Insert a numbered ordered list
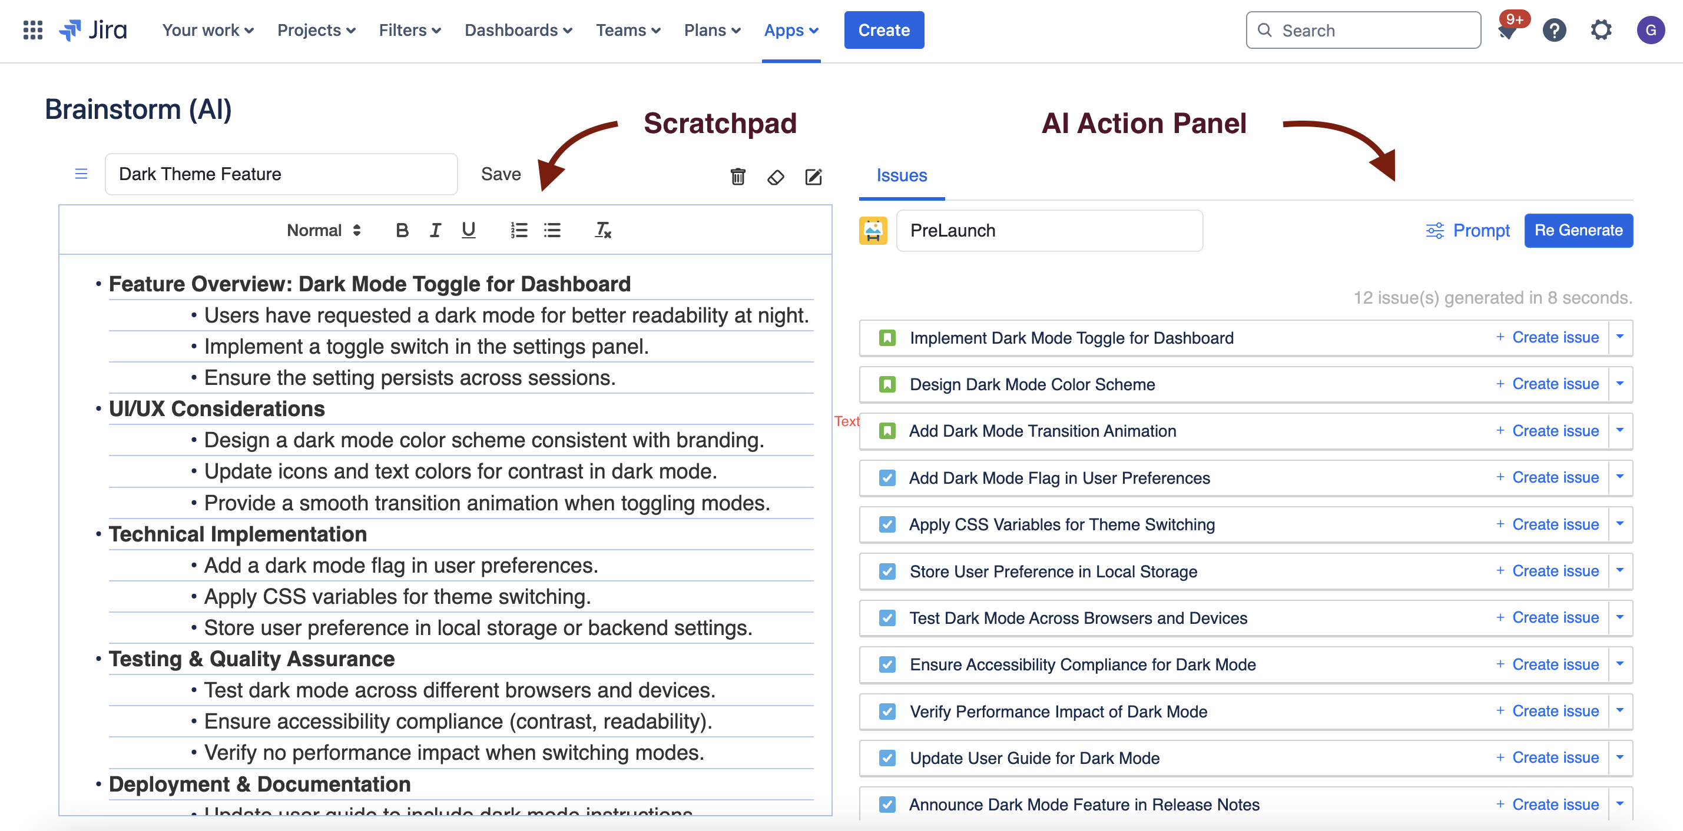This screenshot has width=1683, height=831. coord(519,231)
